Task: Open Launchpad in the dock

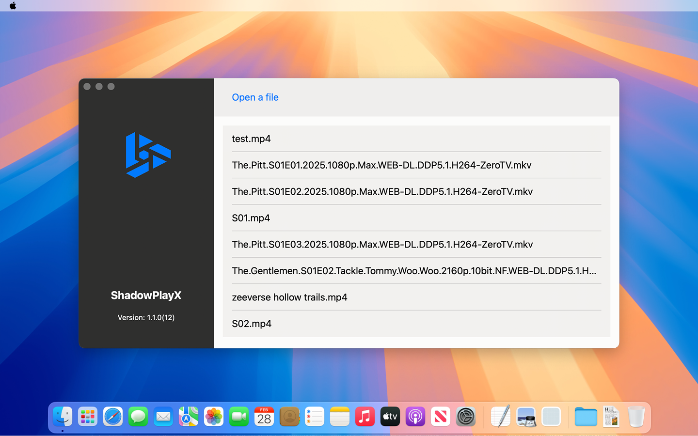Action: 88,417
